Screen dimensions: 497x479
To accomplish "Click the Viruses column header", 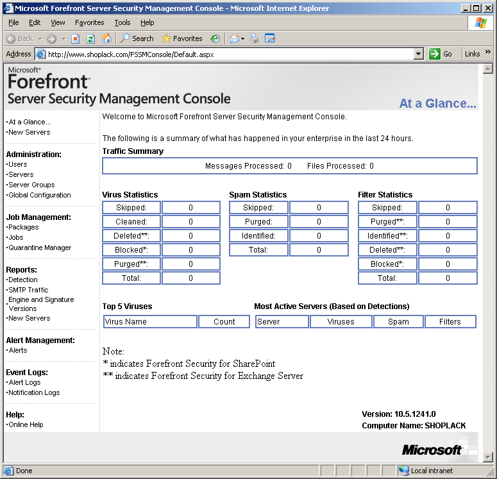I will point(341,321).
